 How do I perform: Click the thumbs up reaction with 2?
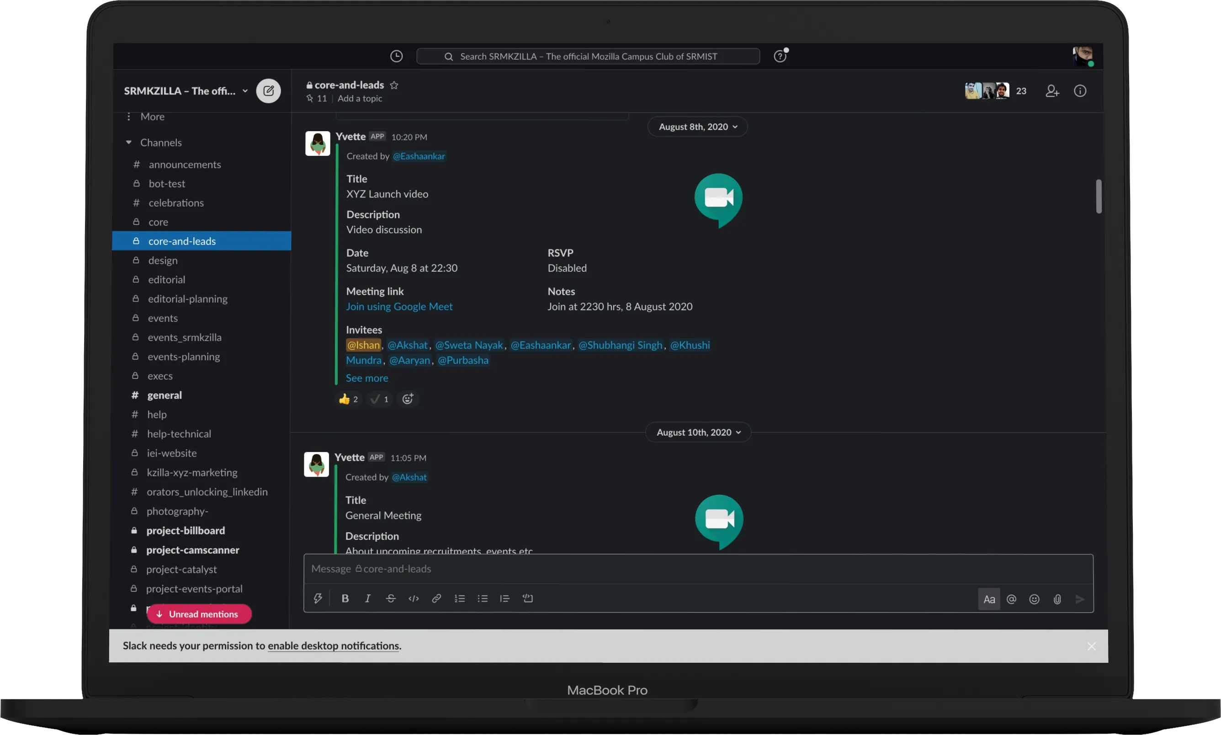click(349, 399)
